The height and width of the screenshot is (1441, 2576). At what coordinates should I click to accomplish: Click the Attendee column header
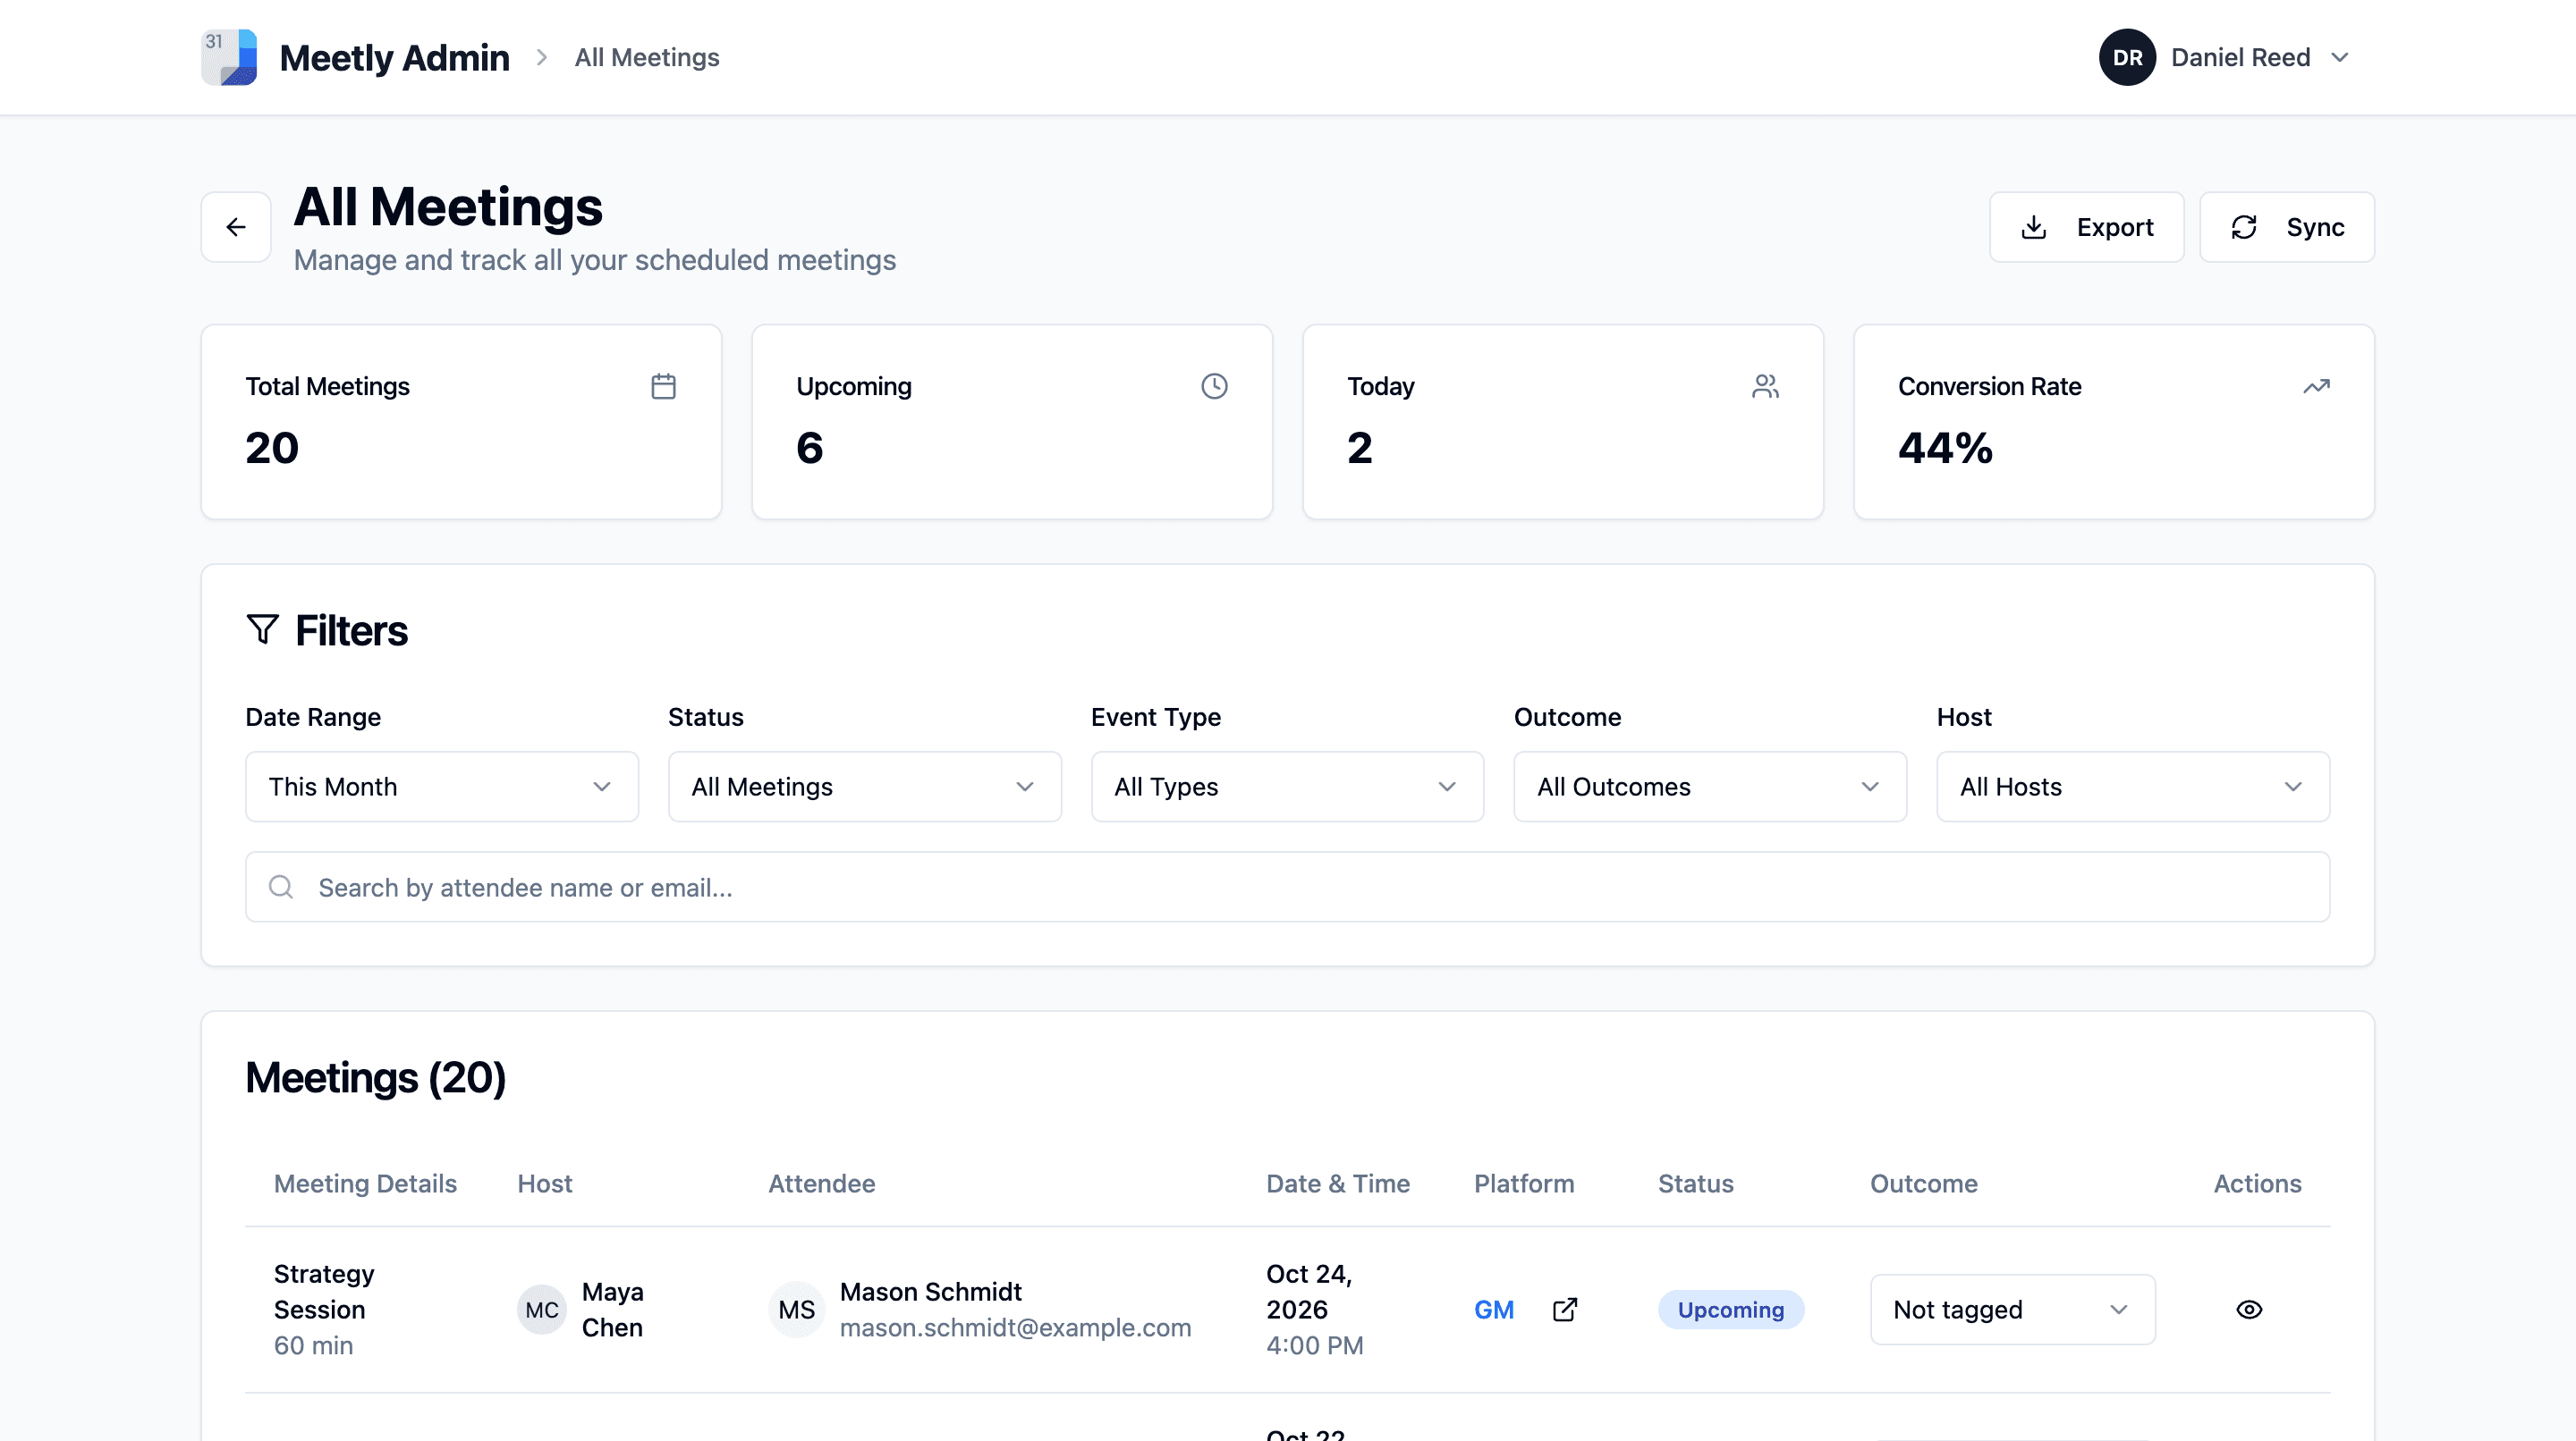click(x=821, y=1184)
